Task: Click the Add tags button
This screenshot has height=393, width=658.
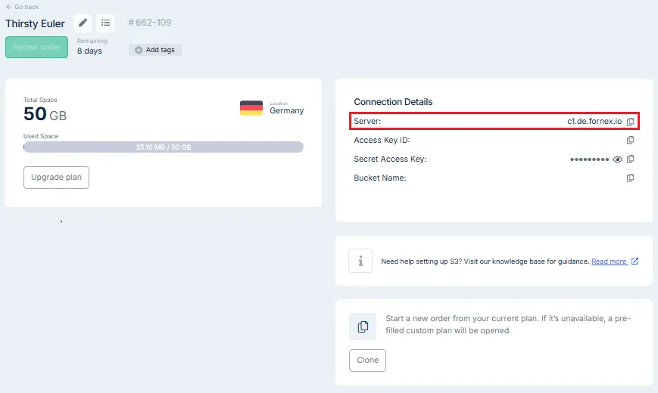Action: [155, 50]
